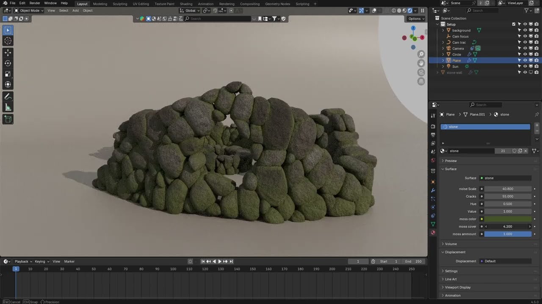Select the Cursor tool in the viewport toolbar

pos(8,41)
